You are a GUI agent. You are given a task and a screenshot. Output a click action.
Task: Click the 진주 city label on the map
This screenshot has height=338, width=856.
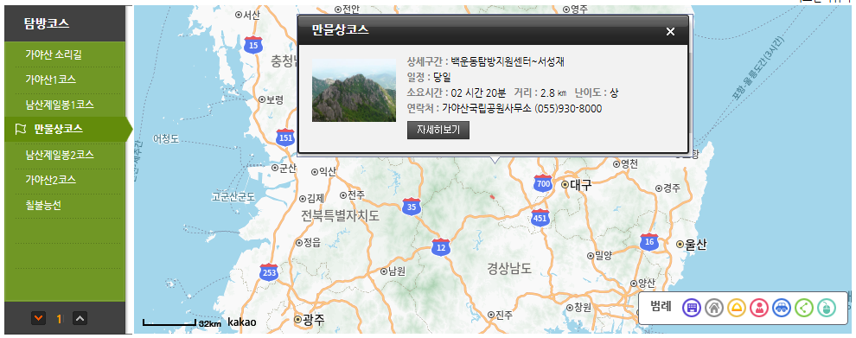(x=504, y=315)
